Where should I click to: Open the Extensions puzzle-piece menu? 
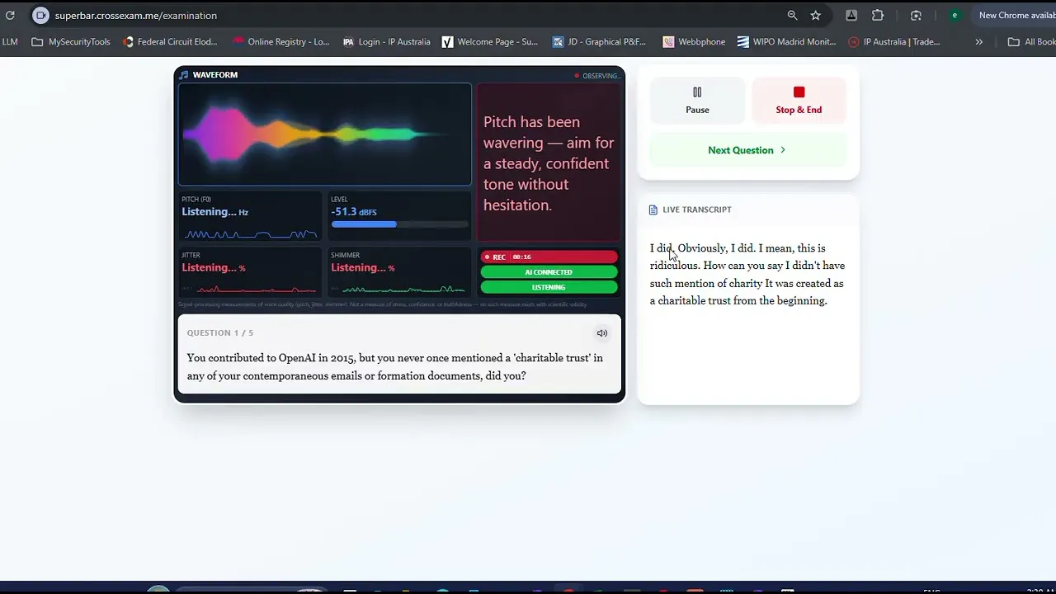point(878,15)
